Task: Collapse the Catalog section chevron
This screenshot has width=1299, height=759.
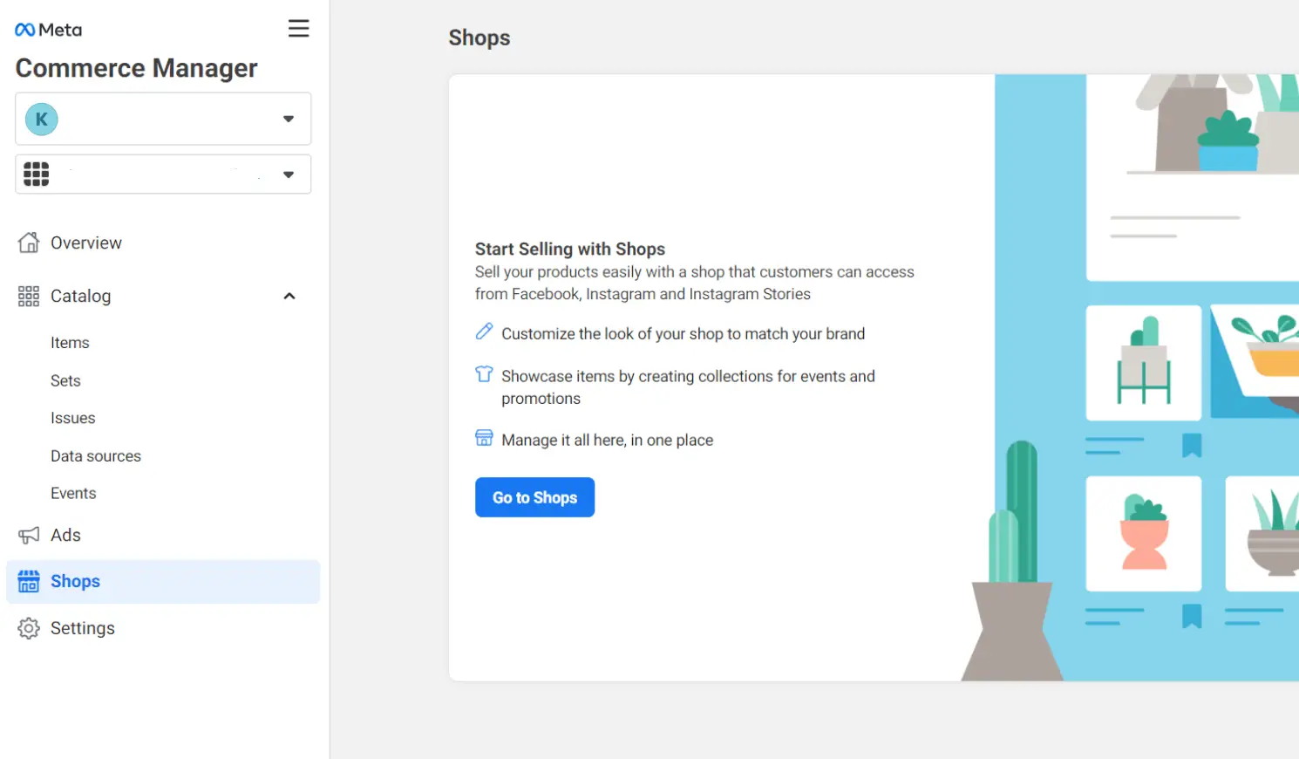Action: pos(289,297)
